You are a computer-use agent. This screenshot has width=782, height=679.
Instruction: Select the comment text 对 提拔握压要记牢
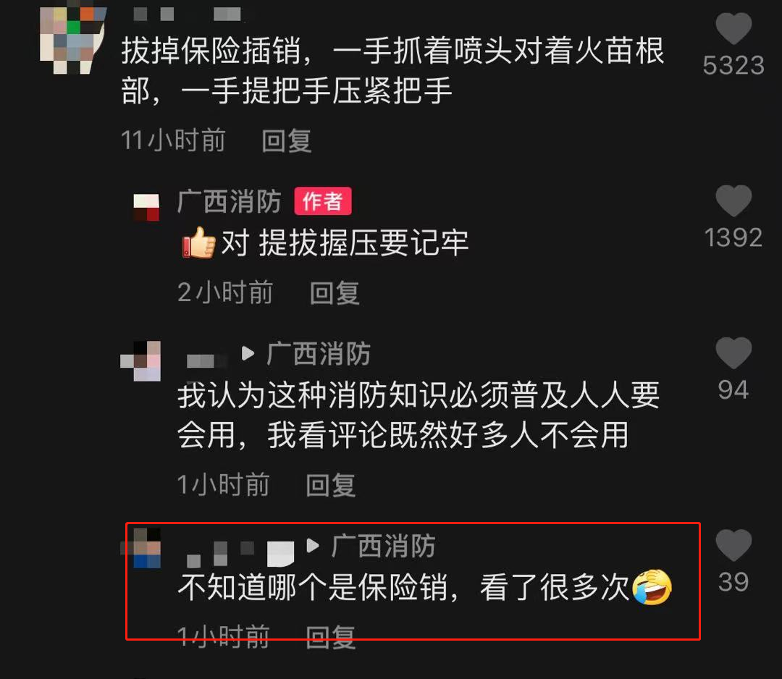click(345, 243)
